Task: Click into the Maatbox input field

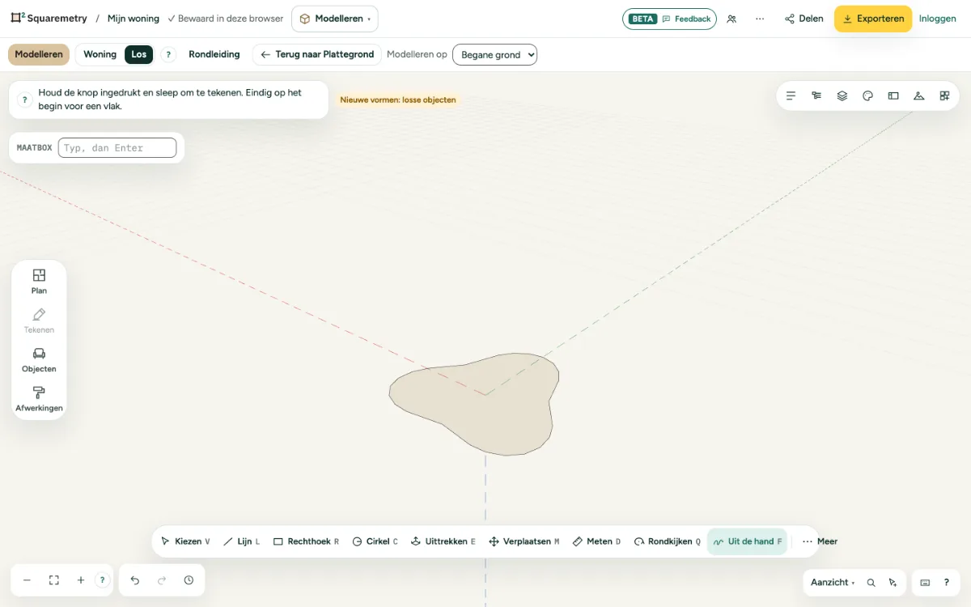Action: [117, 148]
